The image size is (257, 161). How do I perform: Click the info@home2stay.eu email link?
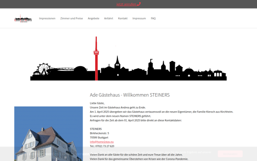click(102, 142)
